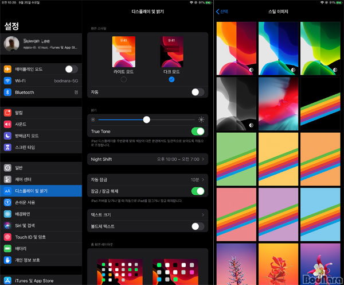Screen dimensions: 344x285
Task: Select the blue wave wallpaper
Action: (x=278, y=48)
